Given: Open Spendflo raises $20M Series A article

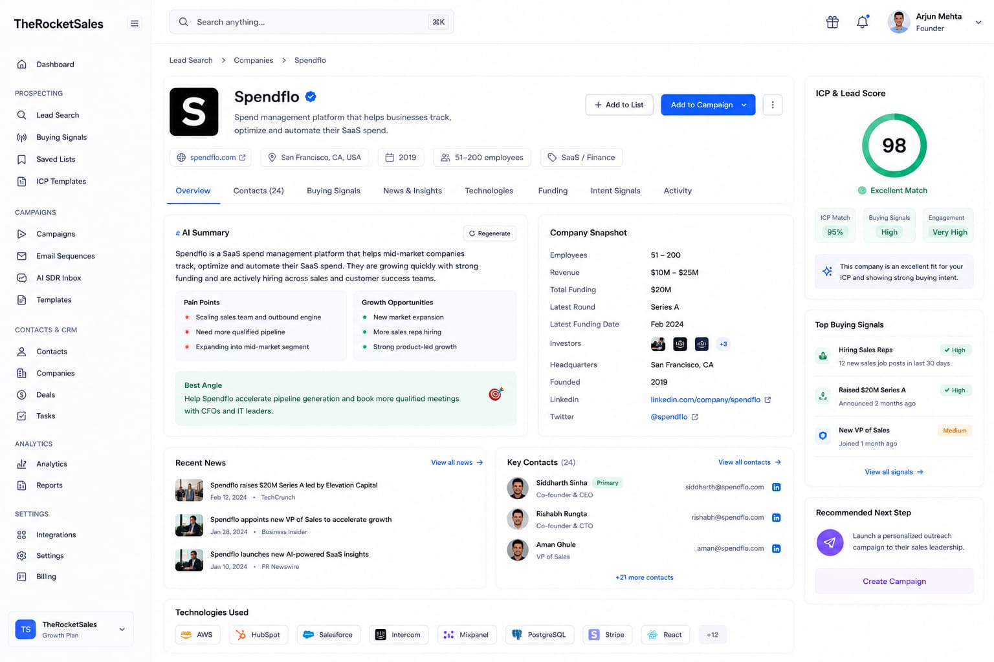Looking at the screenshot, I should click(x=294, y=485).
